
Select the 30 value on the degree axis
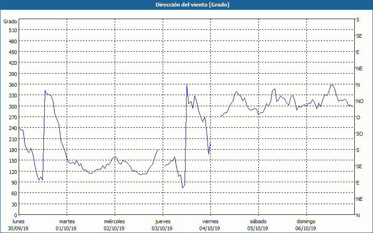pyautogui.click(x=14, y=205)
